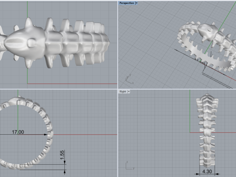236x177 pixels.
Task: Select the ring band in the Right viewport
Action: [x=207, y=131]
